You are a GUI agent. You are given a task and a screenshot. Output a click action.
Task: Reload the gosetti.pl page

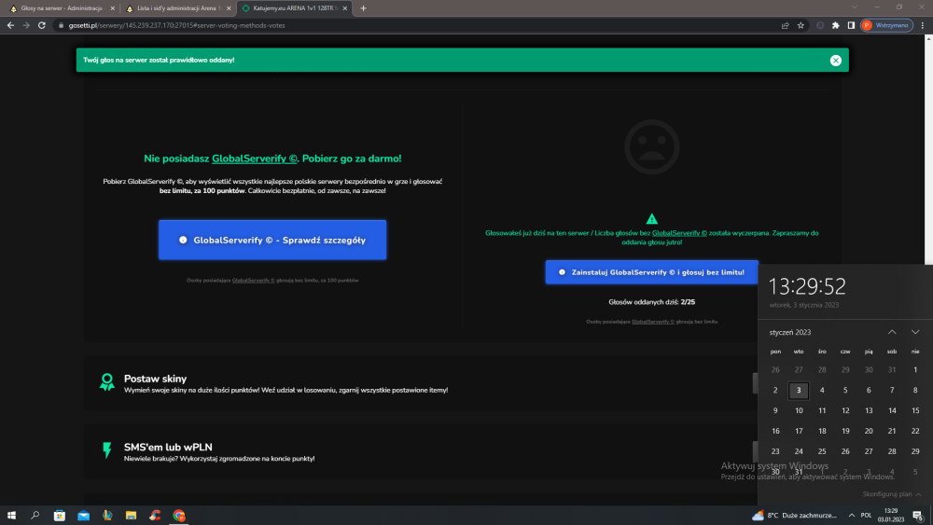(x=42, y=25)
